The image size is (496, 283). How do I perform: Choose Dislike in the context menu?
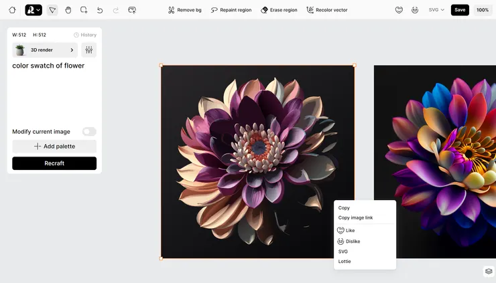pos(349,242)
